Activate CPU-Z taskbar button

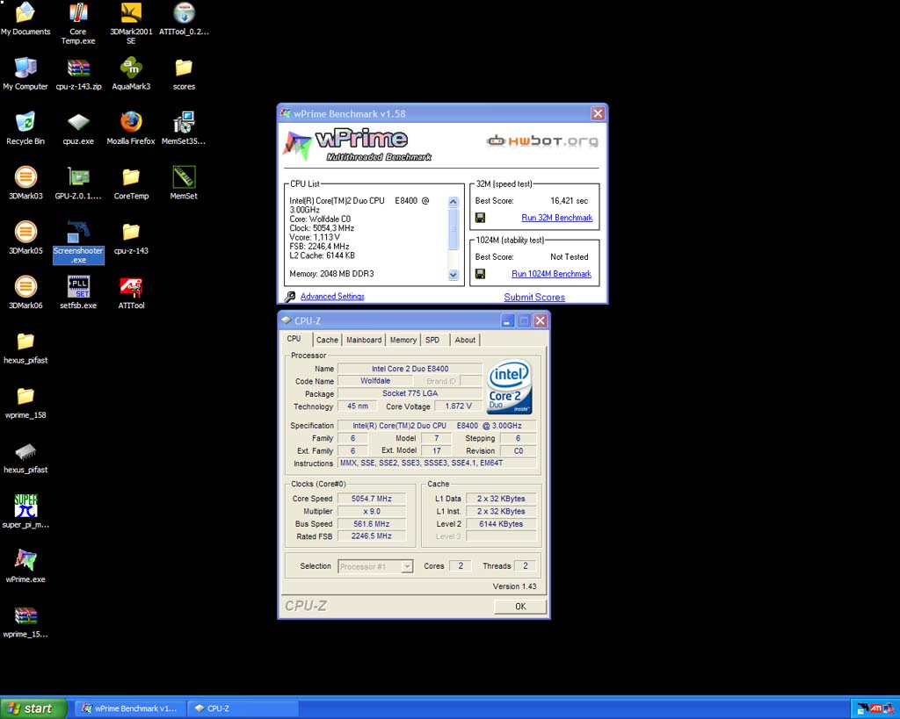point(244,708)
